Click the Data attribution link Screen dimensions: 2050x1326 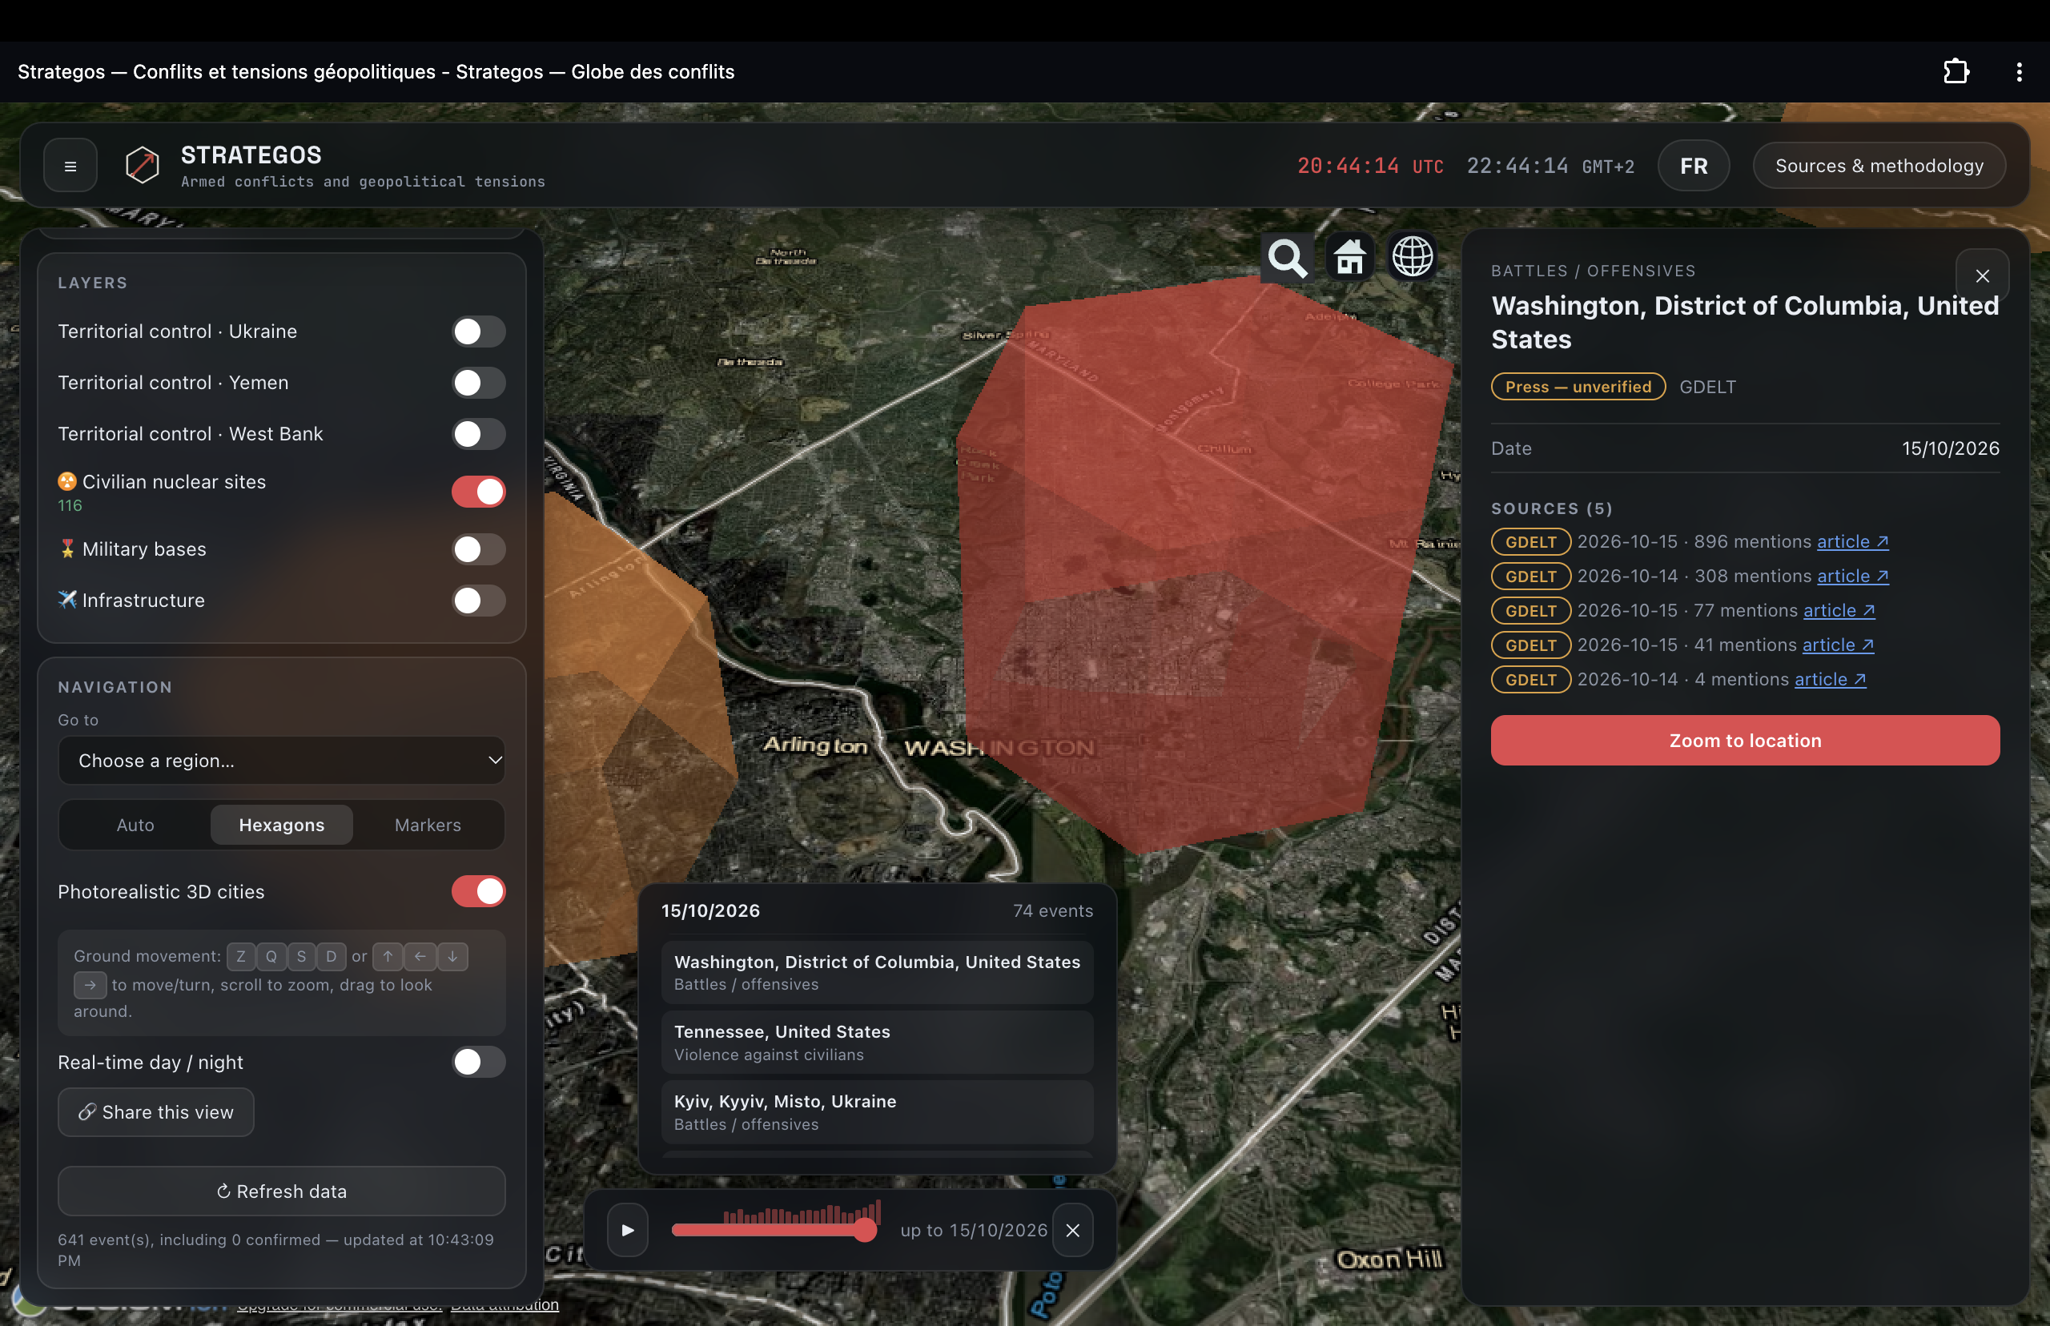click(x=504, y=1305)
